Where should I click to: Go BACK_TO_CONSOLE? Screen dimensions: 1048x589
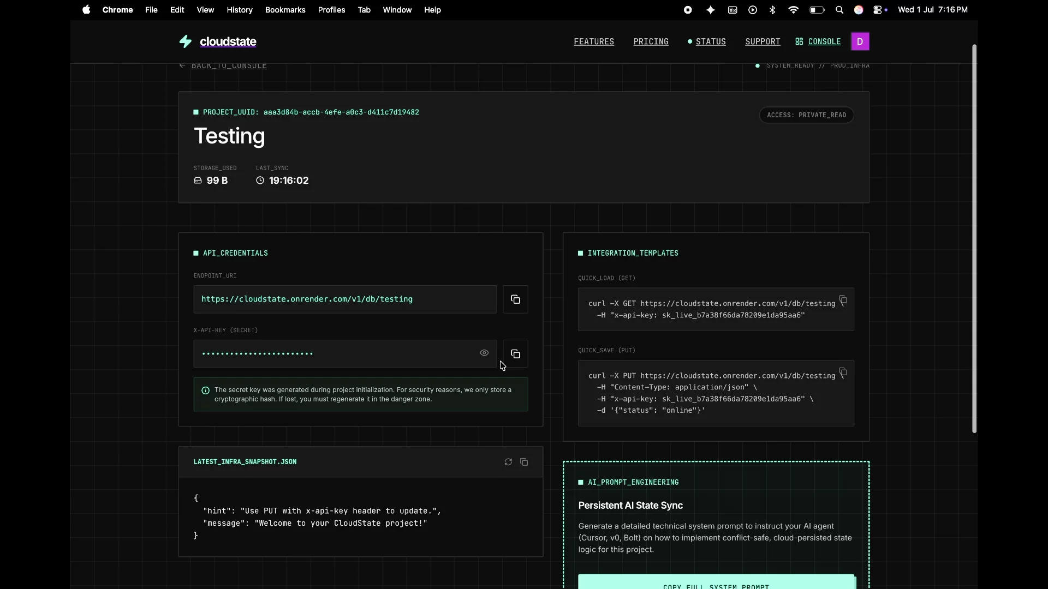click(x=229, y=65)
